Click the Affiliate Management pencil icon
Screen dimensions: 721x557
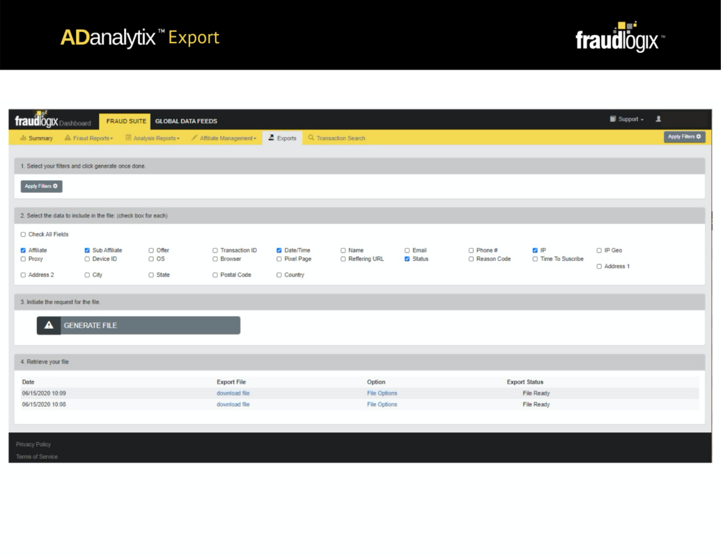coord(194,138)
